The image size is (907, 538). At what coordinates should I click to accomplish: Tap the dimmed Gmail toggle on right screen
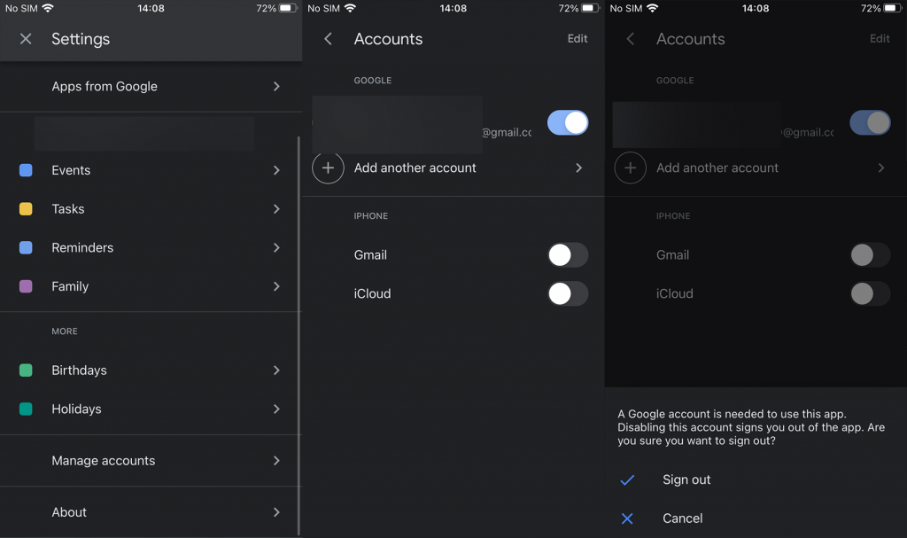870,254
